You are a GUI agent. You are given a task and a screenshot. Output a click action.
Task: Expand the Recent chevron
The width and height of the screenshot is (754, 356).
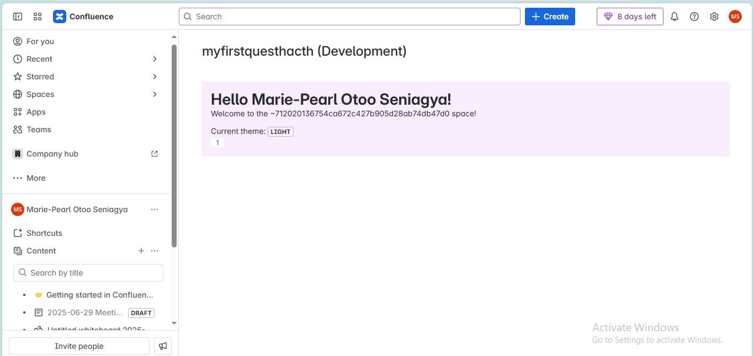(155, 59)
